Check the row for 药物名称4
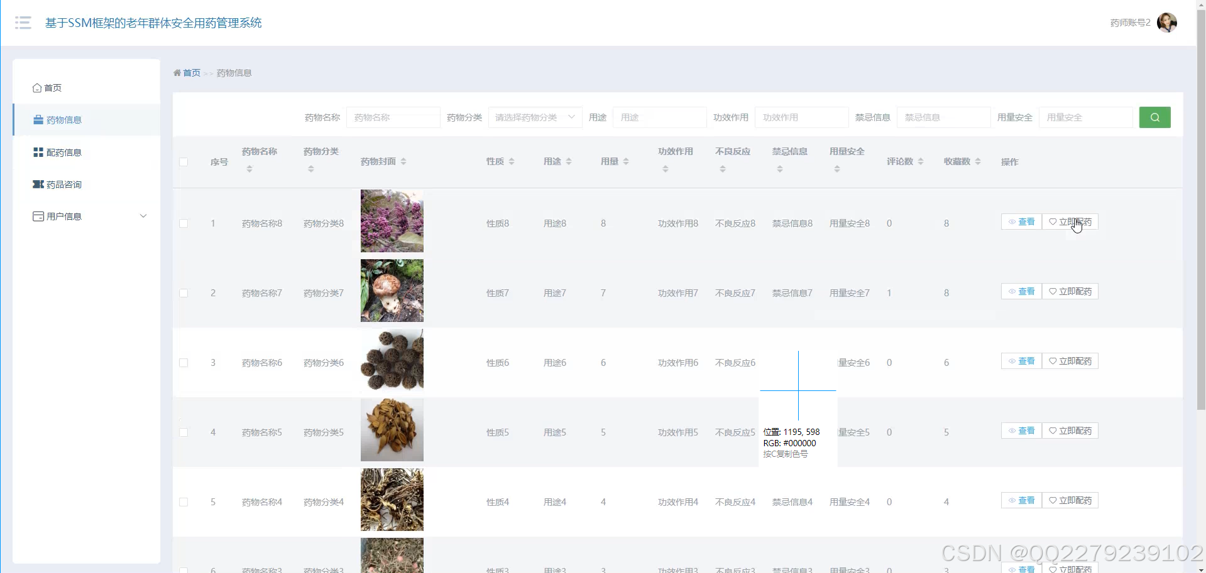 point(184,502)
